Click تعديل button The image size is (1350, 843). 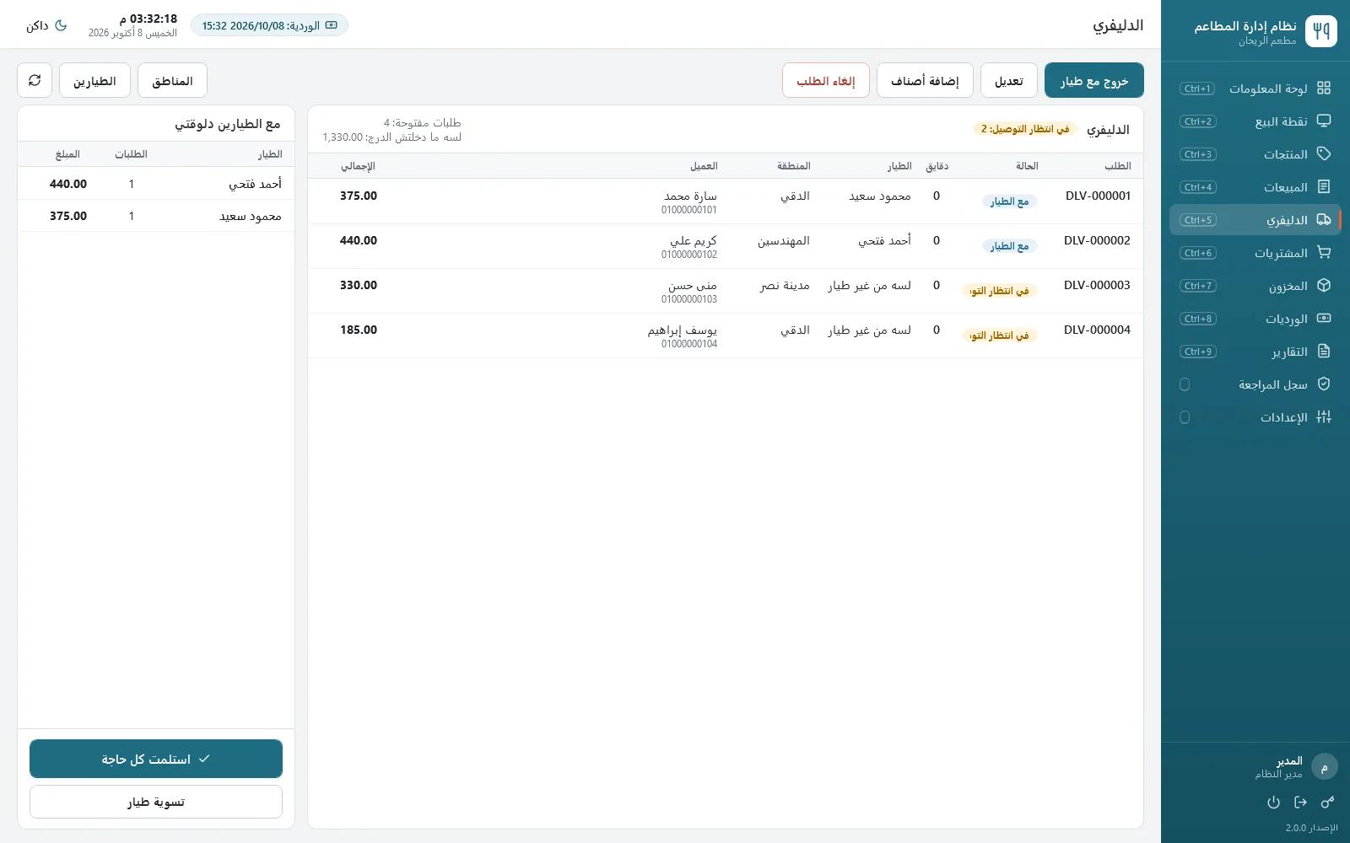pyautogui.click(x=1009, y=80)
